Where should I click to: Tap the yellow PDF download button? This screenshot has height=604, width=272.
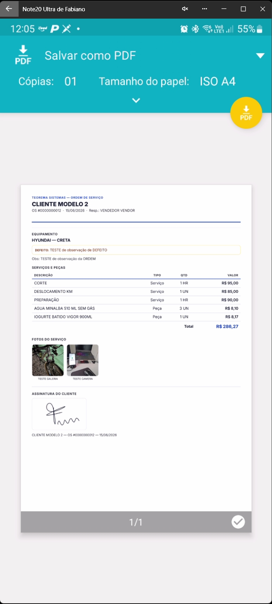coord(246,113)
